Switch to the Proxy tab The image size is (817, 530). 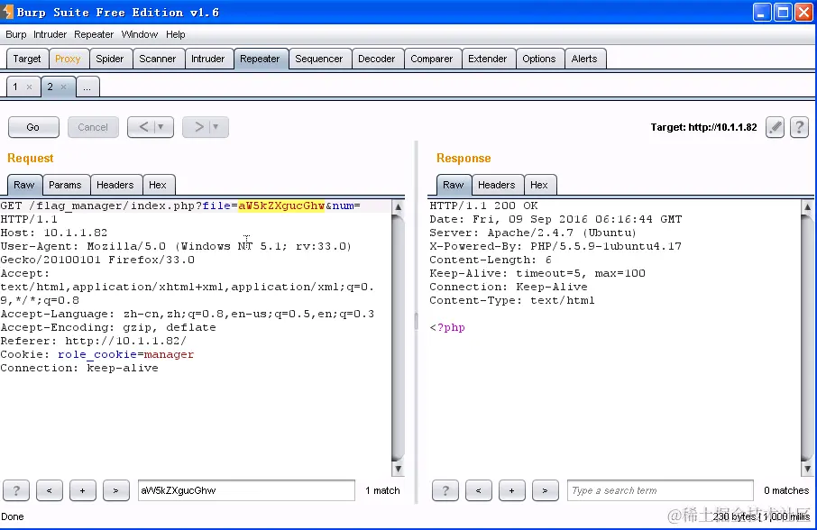[x=68, y=59]
